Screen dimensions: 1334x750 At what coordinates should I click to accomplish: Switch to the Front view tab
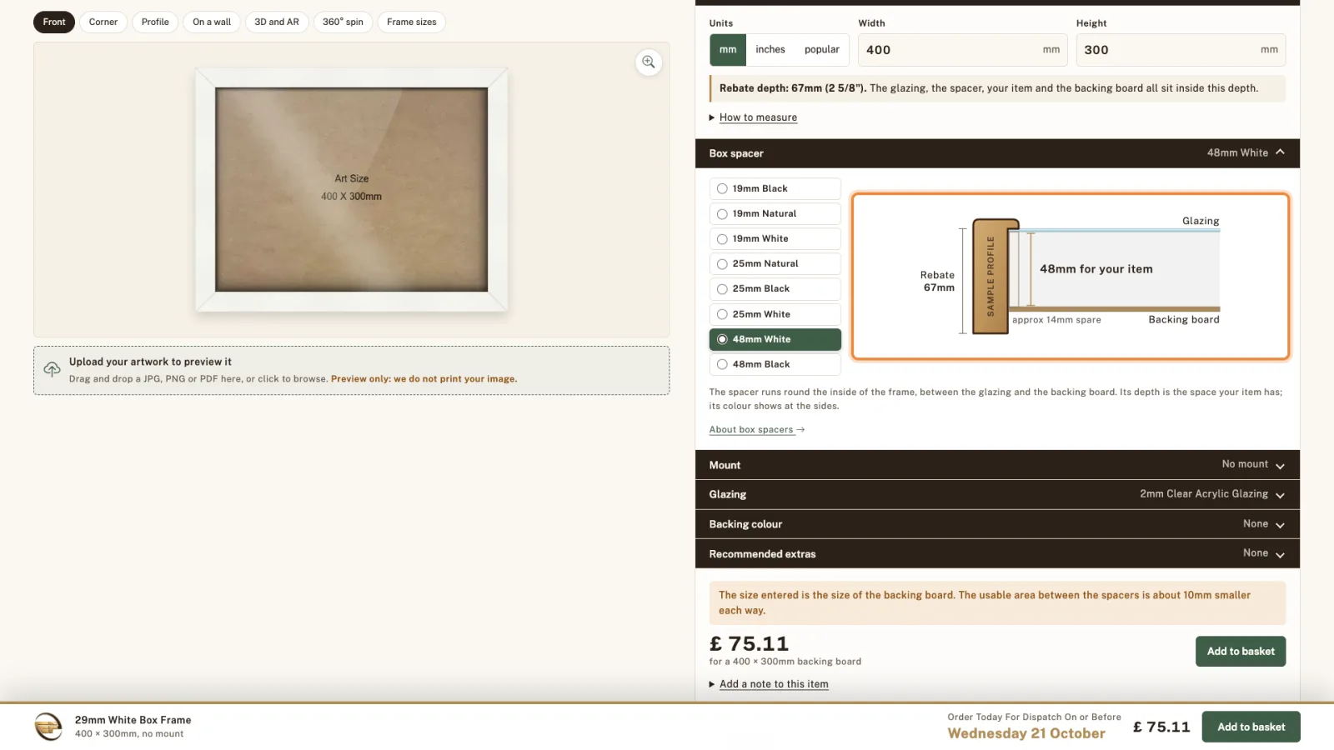(54, 22)
